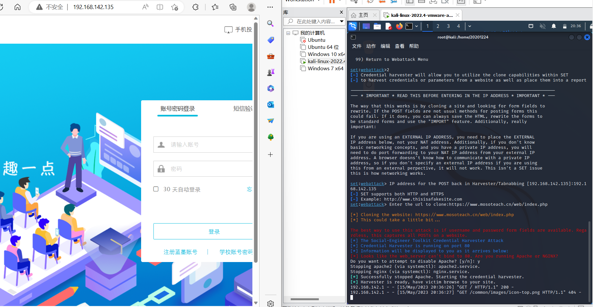Start Read Aloud in Edge address bar
This screenshot has height=307, width=593.
tap(145, 7)
